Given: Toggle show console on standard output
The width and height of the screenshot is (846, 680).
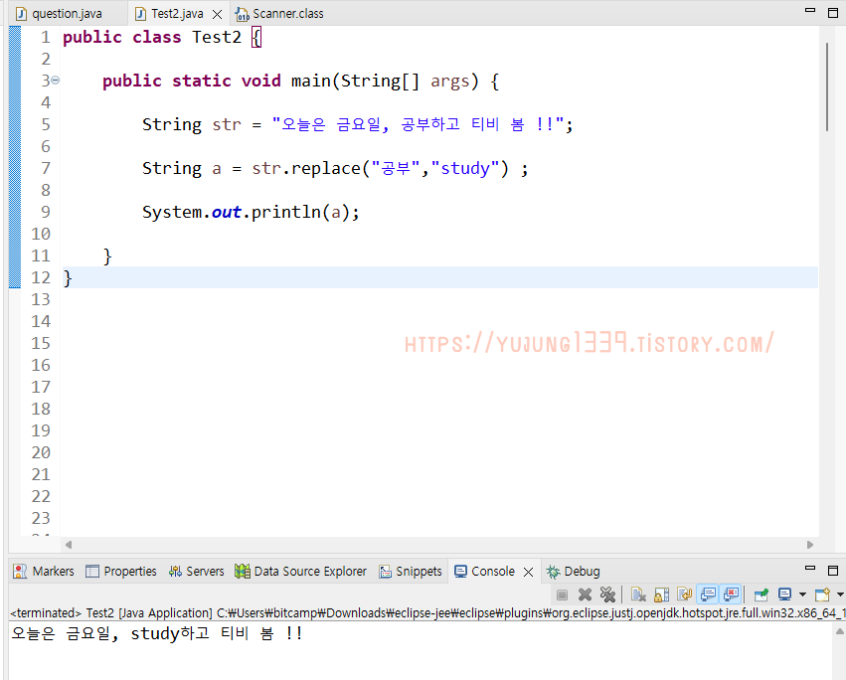Looking at the screenshot, I should click(708, 595).
